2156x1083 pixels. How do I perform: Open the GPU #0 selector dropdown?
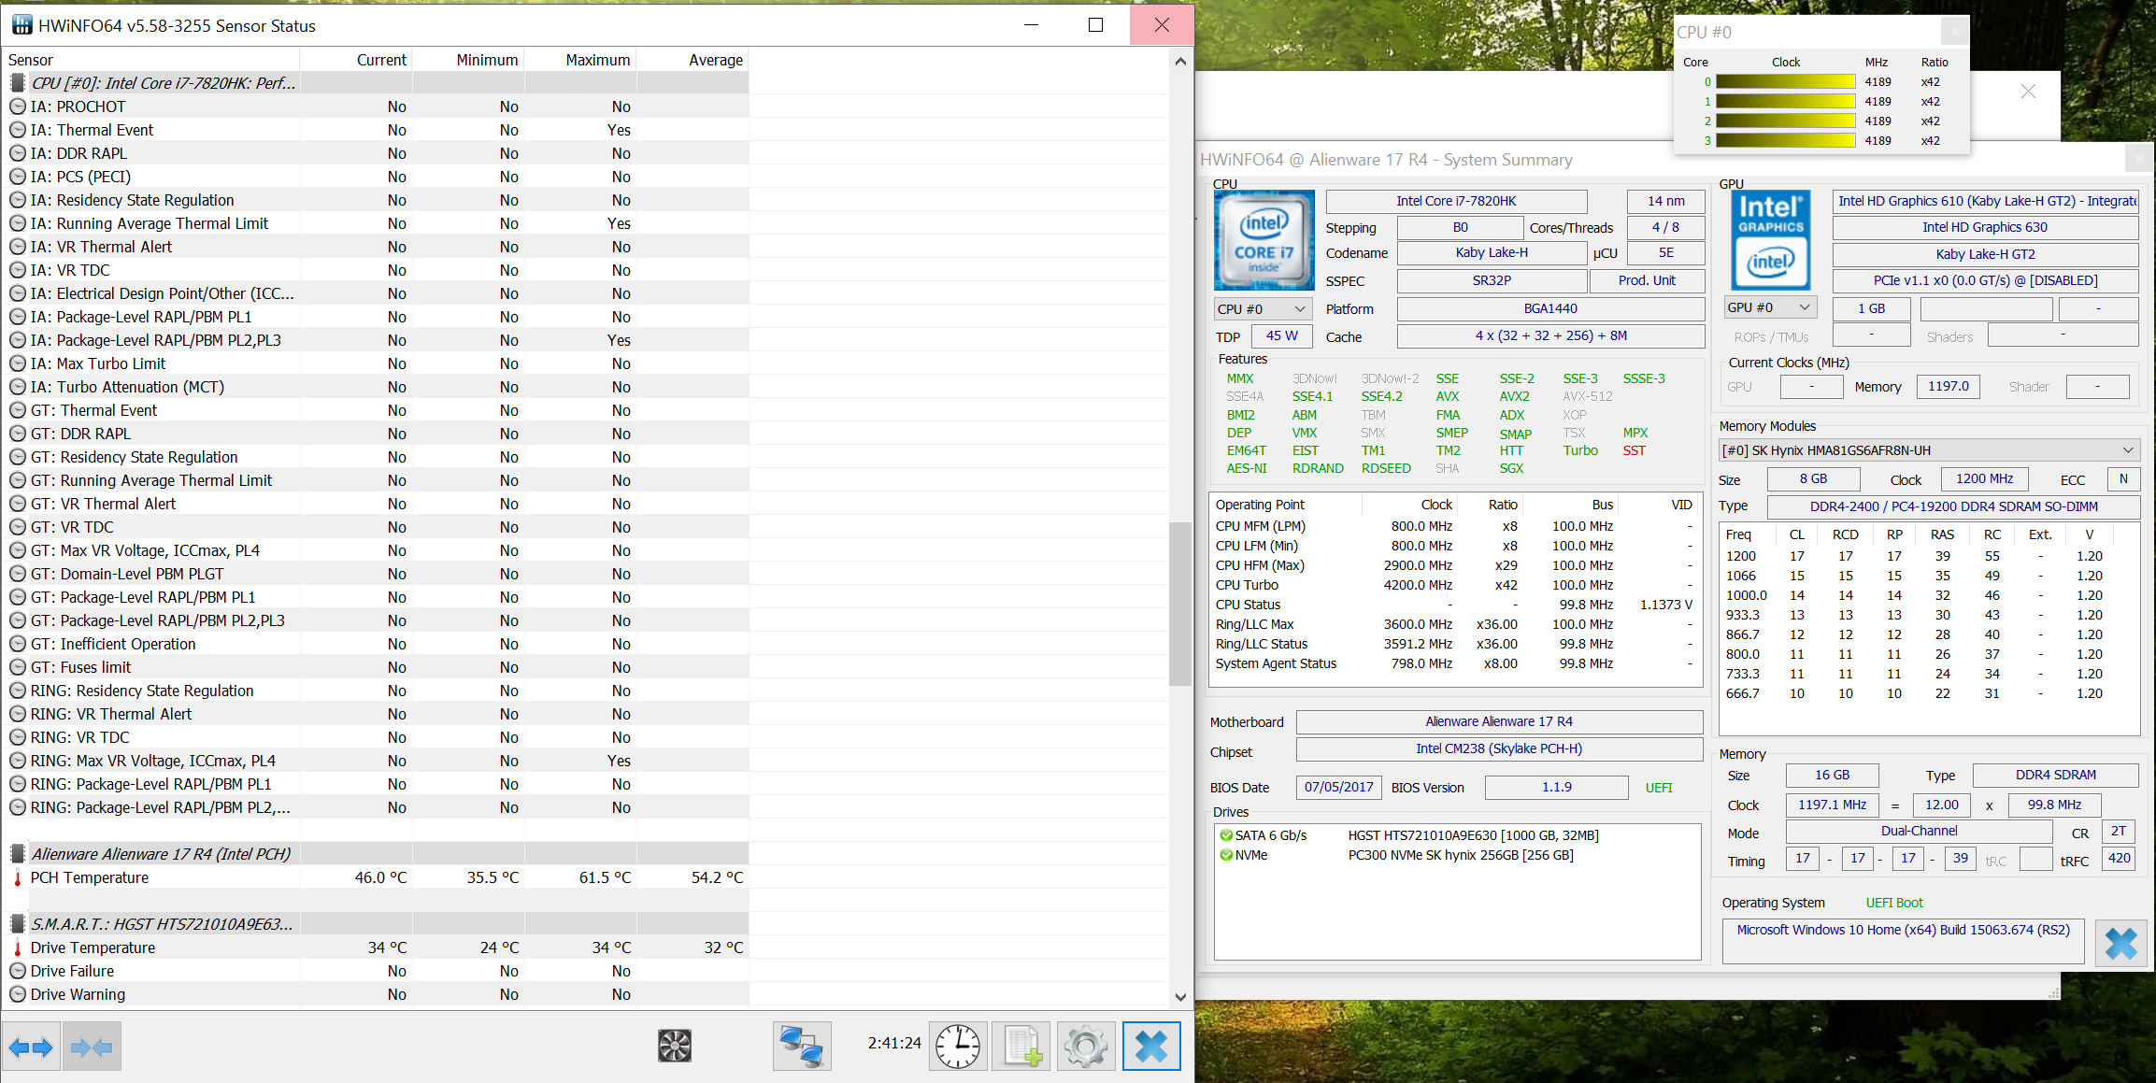[x=1769, y=307]
